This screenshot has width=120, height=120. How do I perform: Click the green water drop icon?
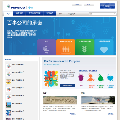click(x=101, y=78)
